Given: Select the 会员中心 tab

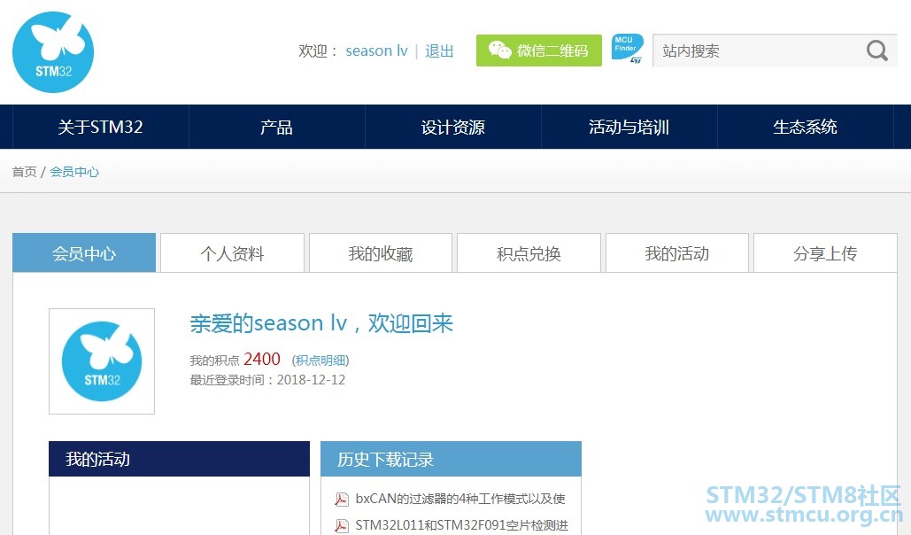Looking at the screenshot, I should [x=84, y=253].
